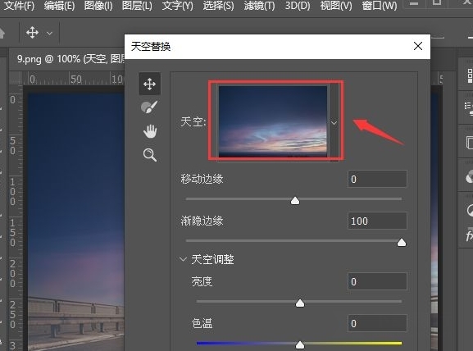Open the 图层(L) menu
473x351 pixels.
pos(137,6)
